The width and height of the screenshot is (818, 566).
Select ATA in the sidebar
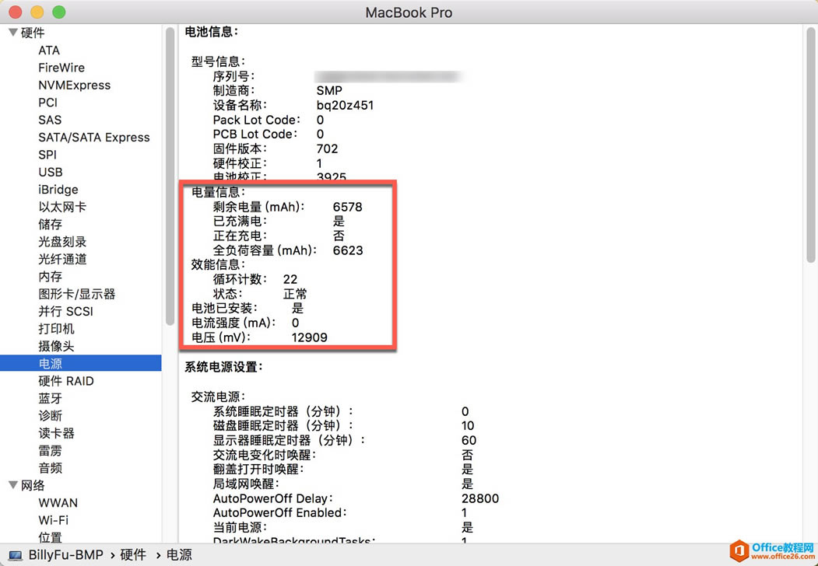pos(49,51)
